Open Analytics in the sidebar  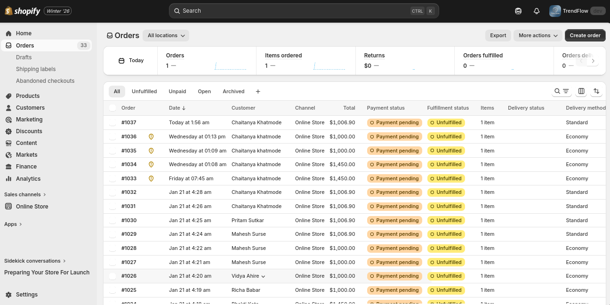(28, 179)
